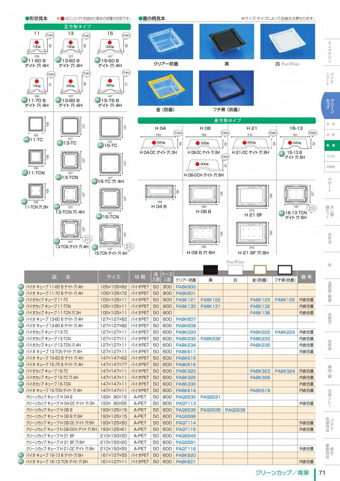Click product code PAQT116 in the table
The image size is (340, 481).
186,449
